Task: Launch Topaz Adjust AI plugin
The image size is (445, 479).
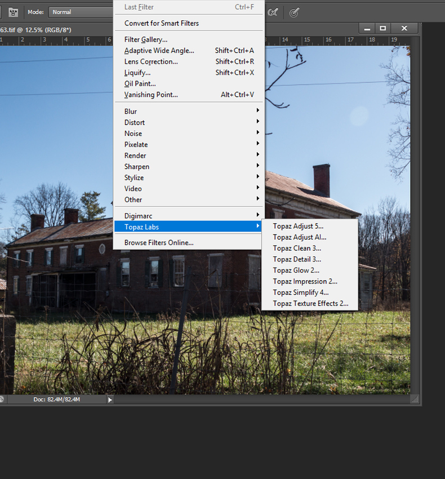Action: coord(300,237)
